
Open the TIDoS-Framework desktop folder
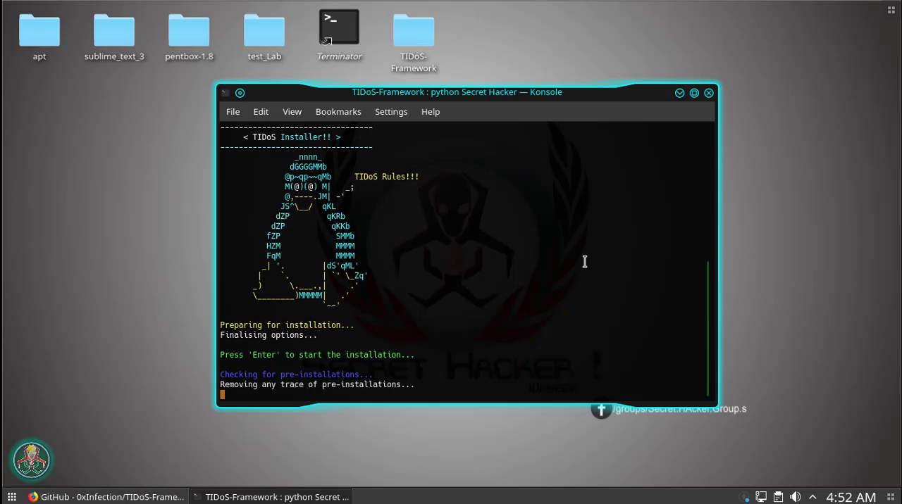(414, 30)
